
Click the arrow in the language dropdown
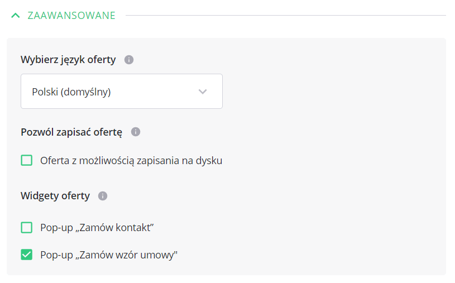pyautogui.click(x=203, y=92)
